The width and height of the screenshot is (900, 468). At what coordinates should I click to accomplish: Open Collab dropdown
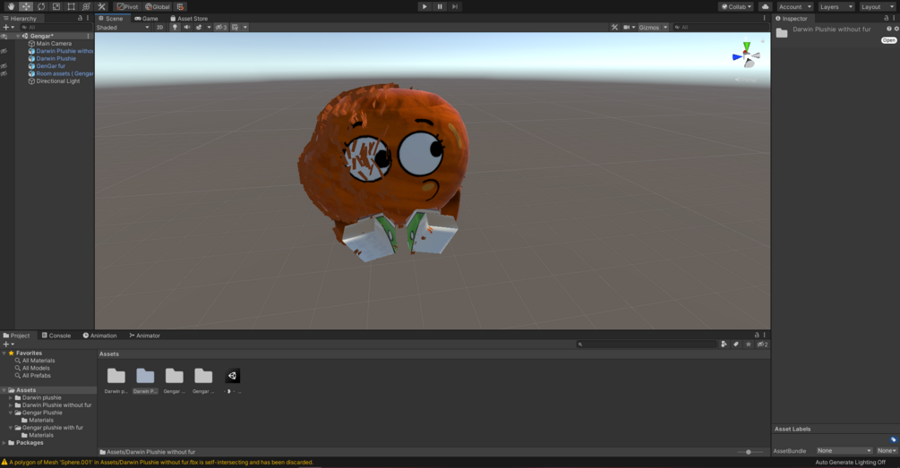pyautogui.click(x=736, y=6)
